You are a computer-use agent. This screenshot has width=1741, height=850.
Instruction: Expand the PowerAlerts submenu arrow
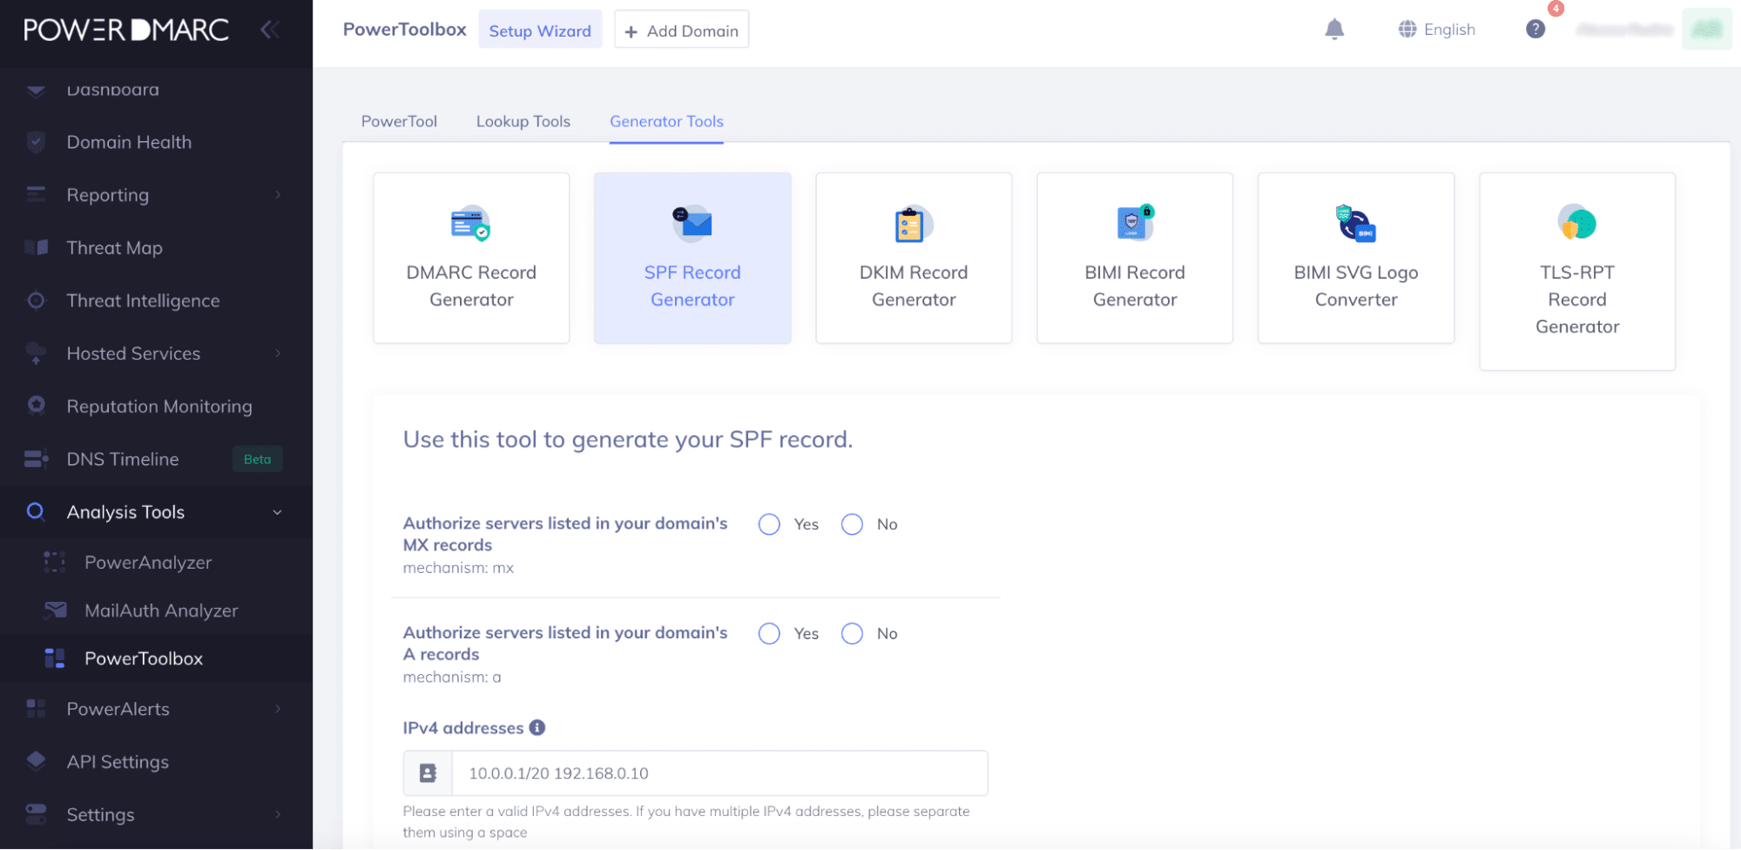tap(278, 708)
